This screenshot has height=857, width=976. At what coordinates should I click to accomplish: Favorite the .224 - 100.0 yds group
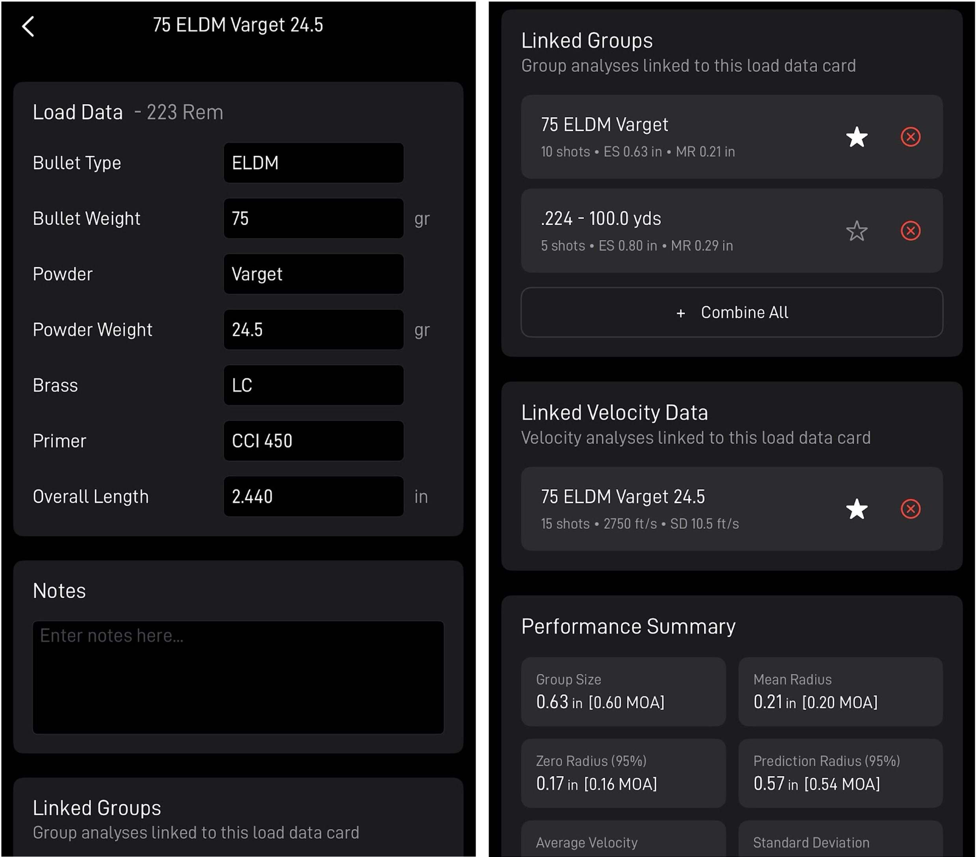click(857, 231)
